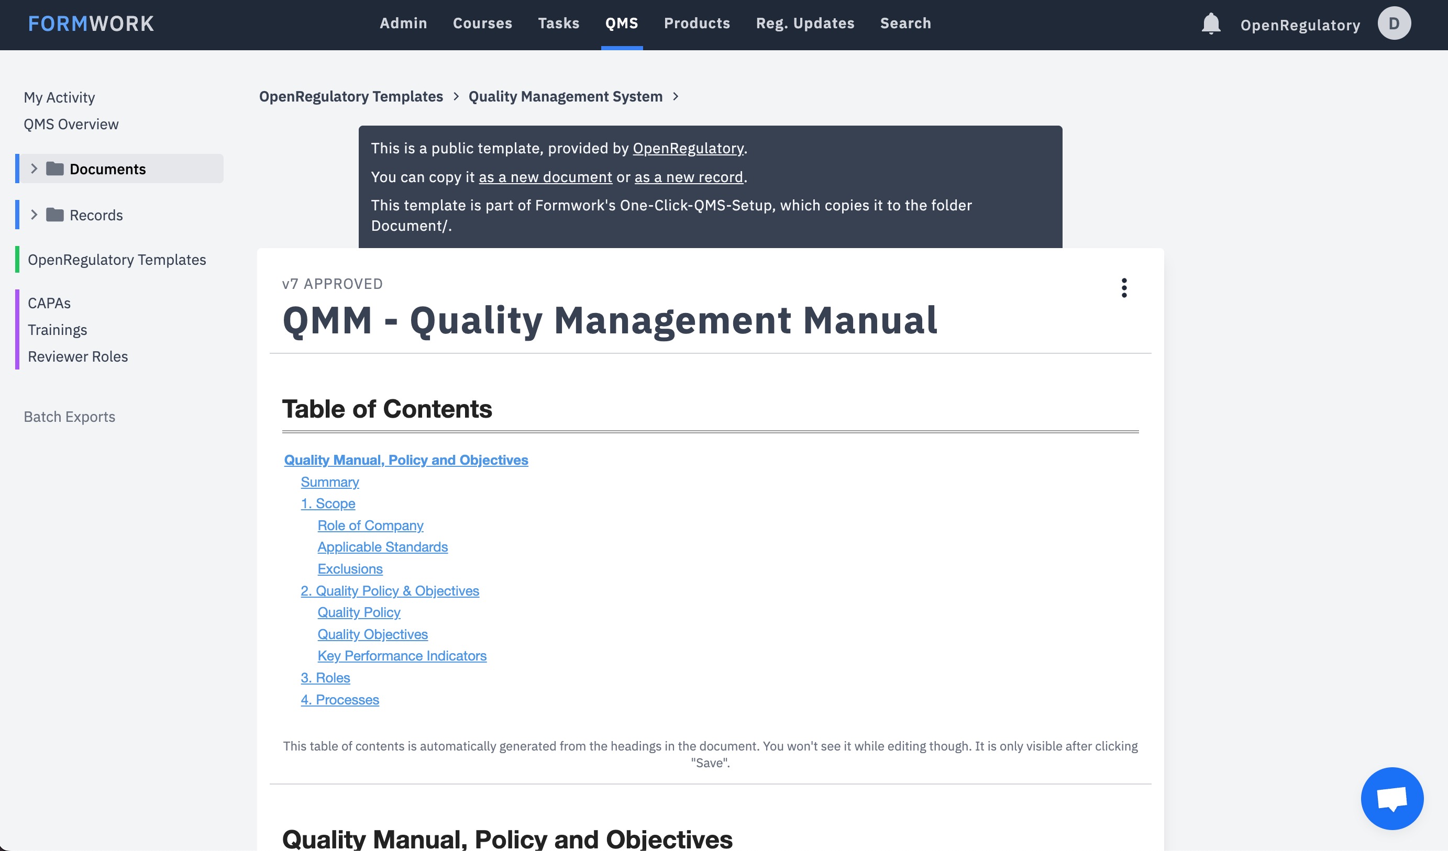Open Reviewer Roles in the sidebar

pyautogui.click(x=78, y=356)
